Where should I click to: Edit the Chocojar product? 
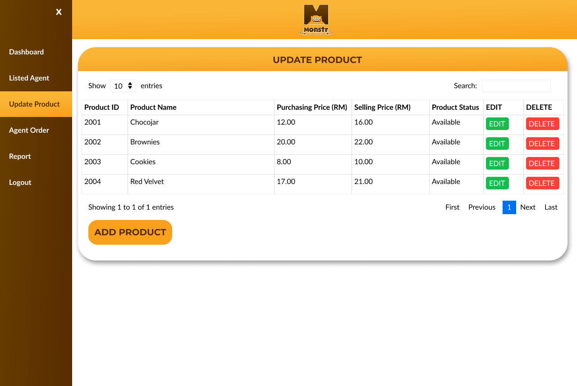[x=497, y=123]
